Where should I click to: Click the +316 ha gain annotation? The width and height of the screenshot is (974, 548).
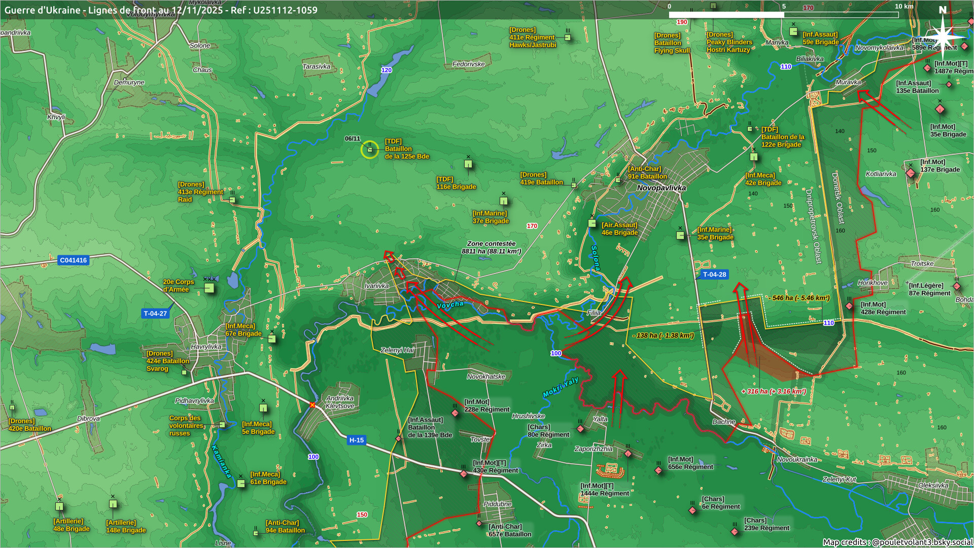(x=773, y=391)
